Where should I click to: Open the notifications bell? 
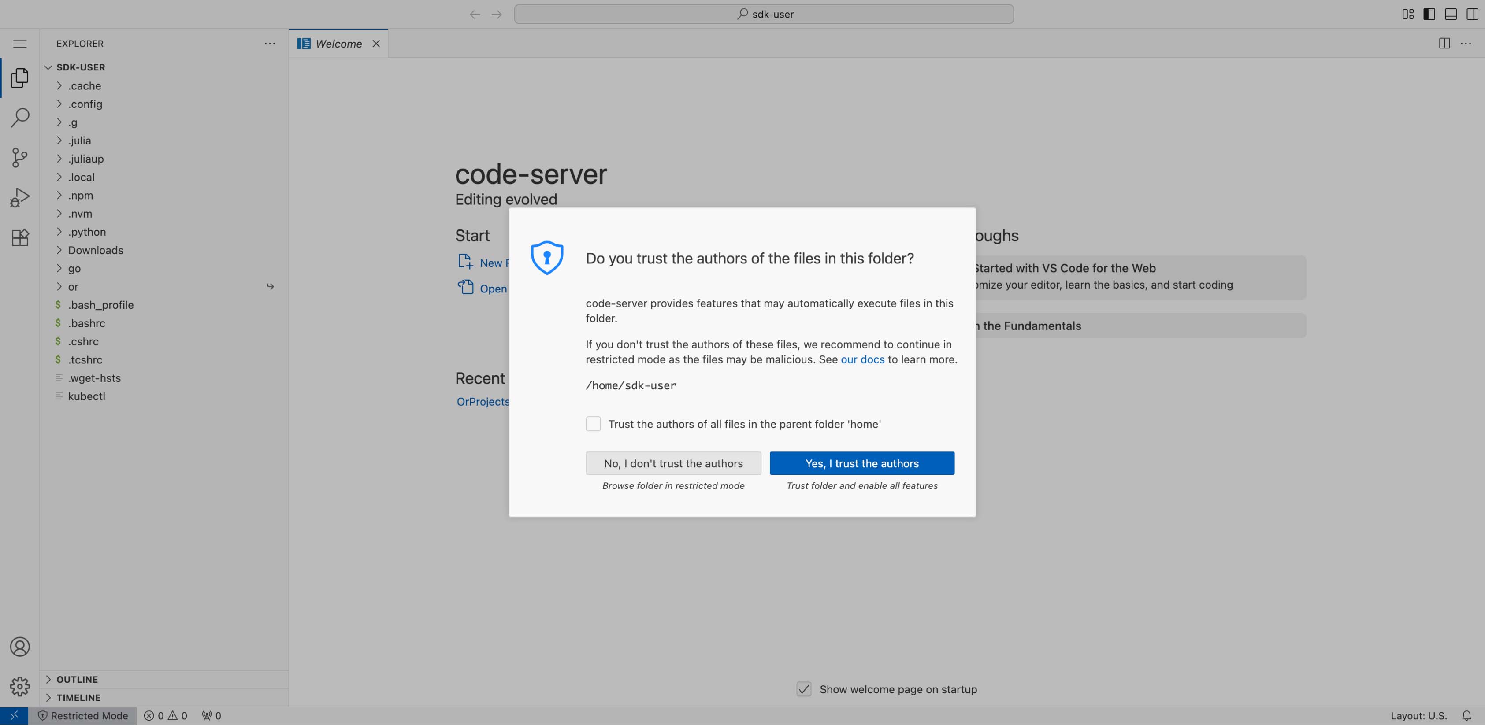tap(1467, 716)
